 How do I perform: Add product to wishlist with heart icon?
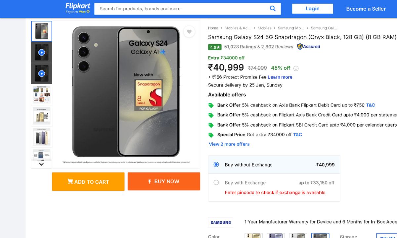189,32
